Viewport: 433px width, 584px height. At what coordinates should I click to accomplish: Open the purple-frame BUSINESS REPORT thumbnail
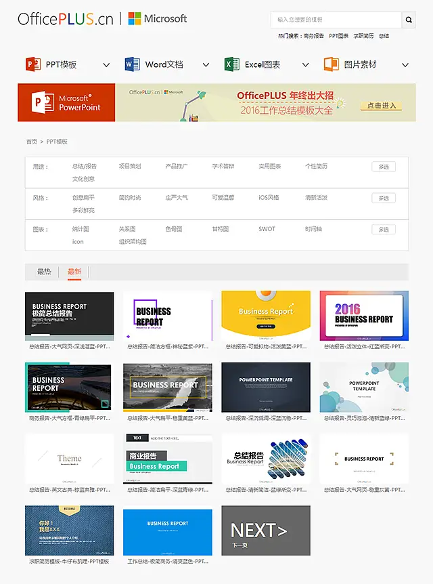[x=167, y=316]
